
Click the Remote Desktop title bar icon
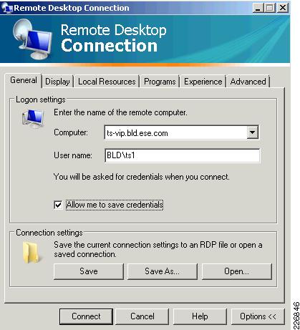(x=6, y=8)
